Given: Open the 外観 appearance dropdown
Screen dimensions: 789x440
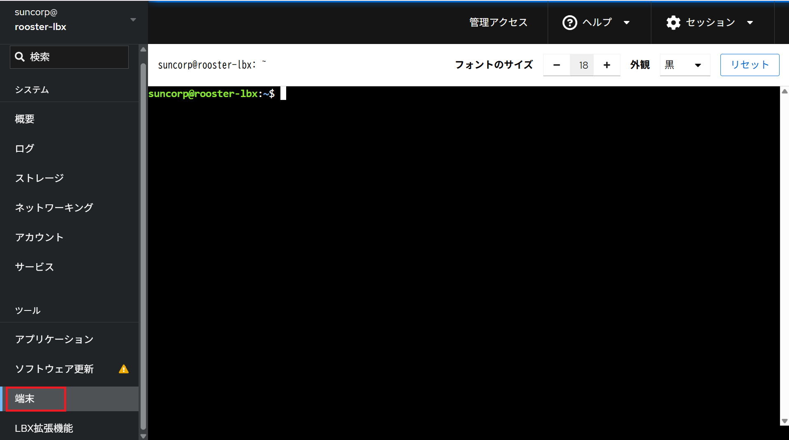Looking at the screenshot, I should coord(685,65).
